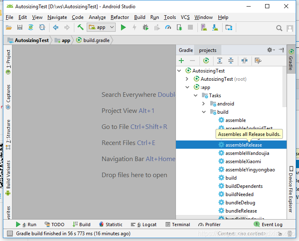Click build.gradle breadcrumb
Image resolution: width=299 pixels, height=241 pixels.
pos(93,40)
